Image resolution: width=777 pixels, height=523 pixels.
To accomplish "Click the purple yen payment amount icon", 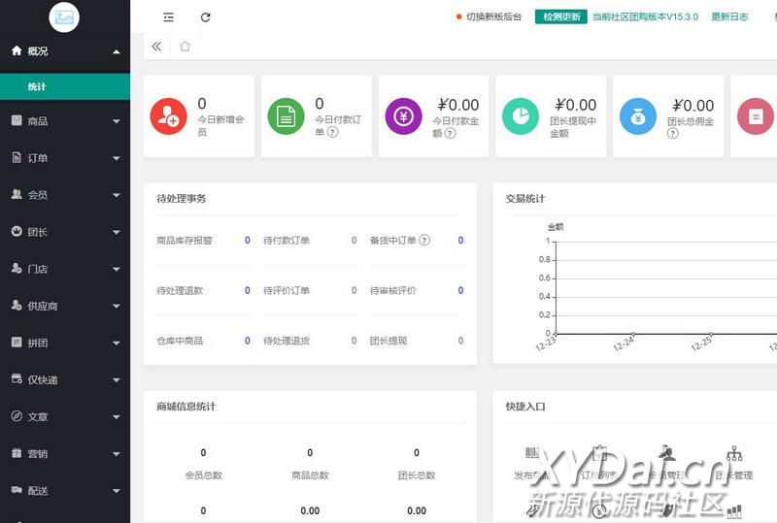I will tap(403, 116).
